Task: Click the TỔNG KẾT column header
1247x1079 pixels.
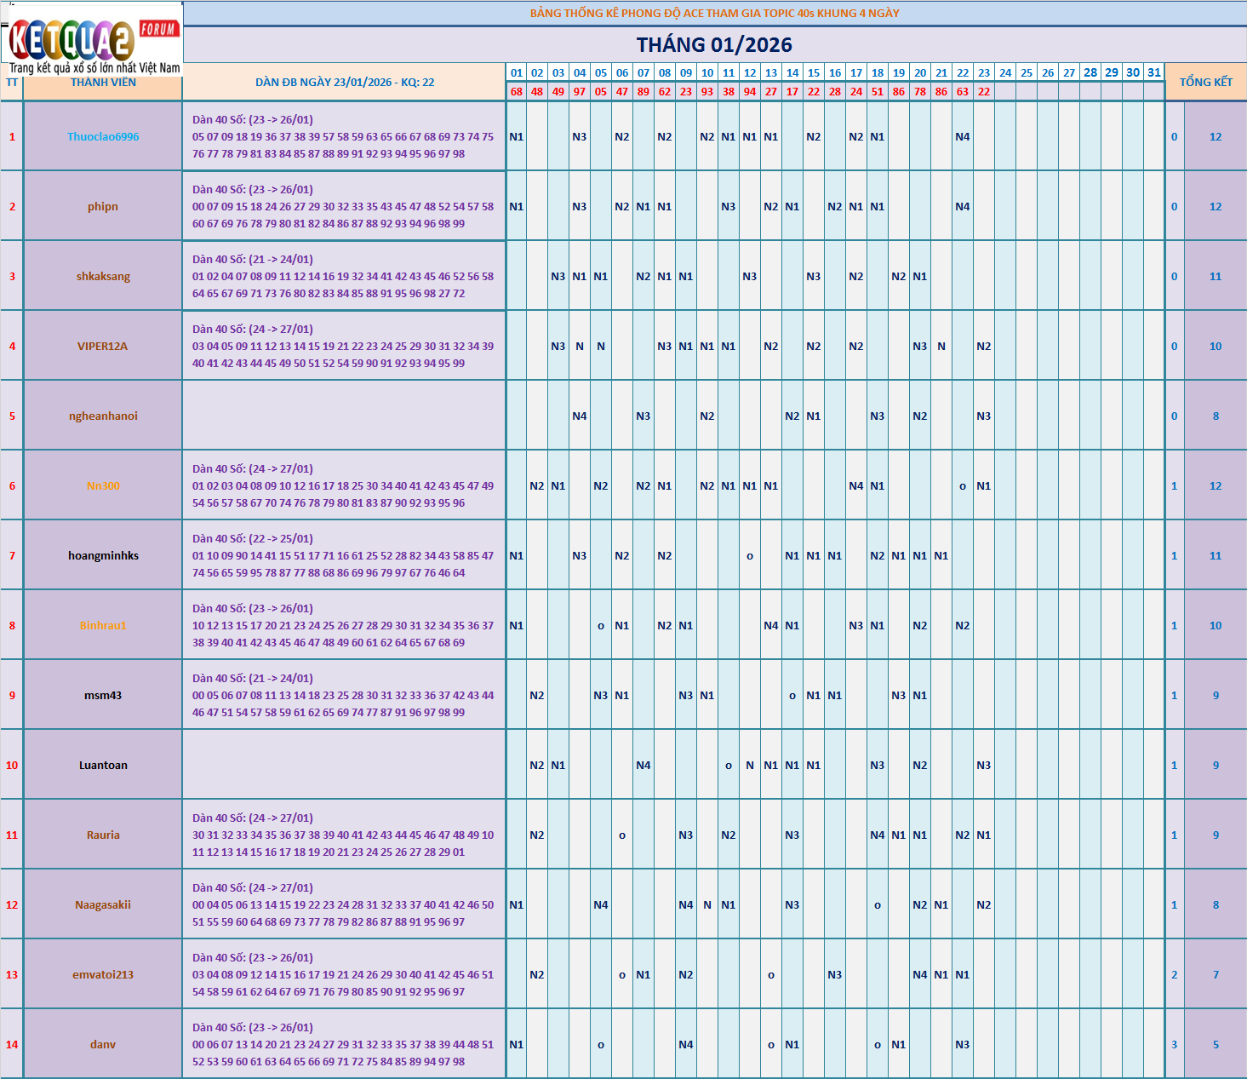Action: [1205, 82]
